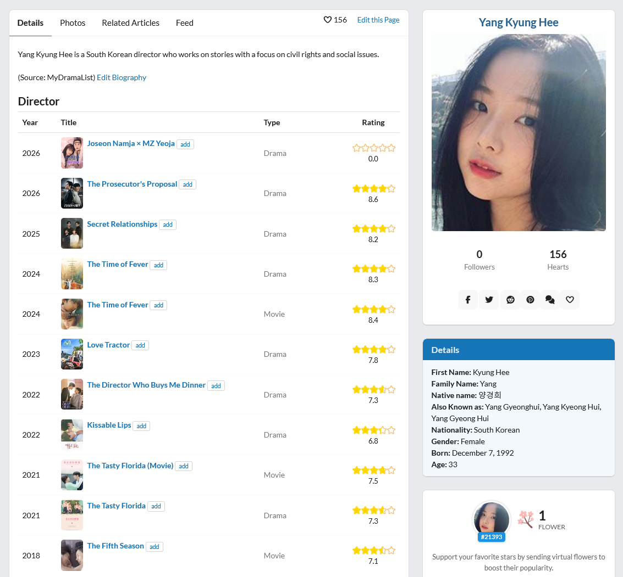
Task: Open Related Articles tab
Action: pyautogui.click(x=131, y=23)
